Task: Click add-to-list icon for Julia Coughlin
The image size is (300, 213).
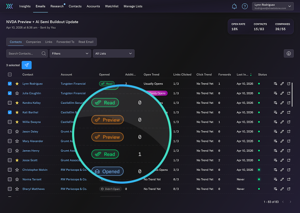Action: tap(275, 93)
